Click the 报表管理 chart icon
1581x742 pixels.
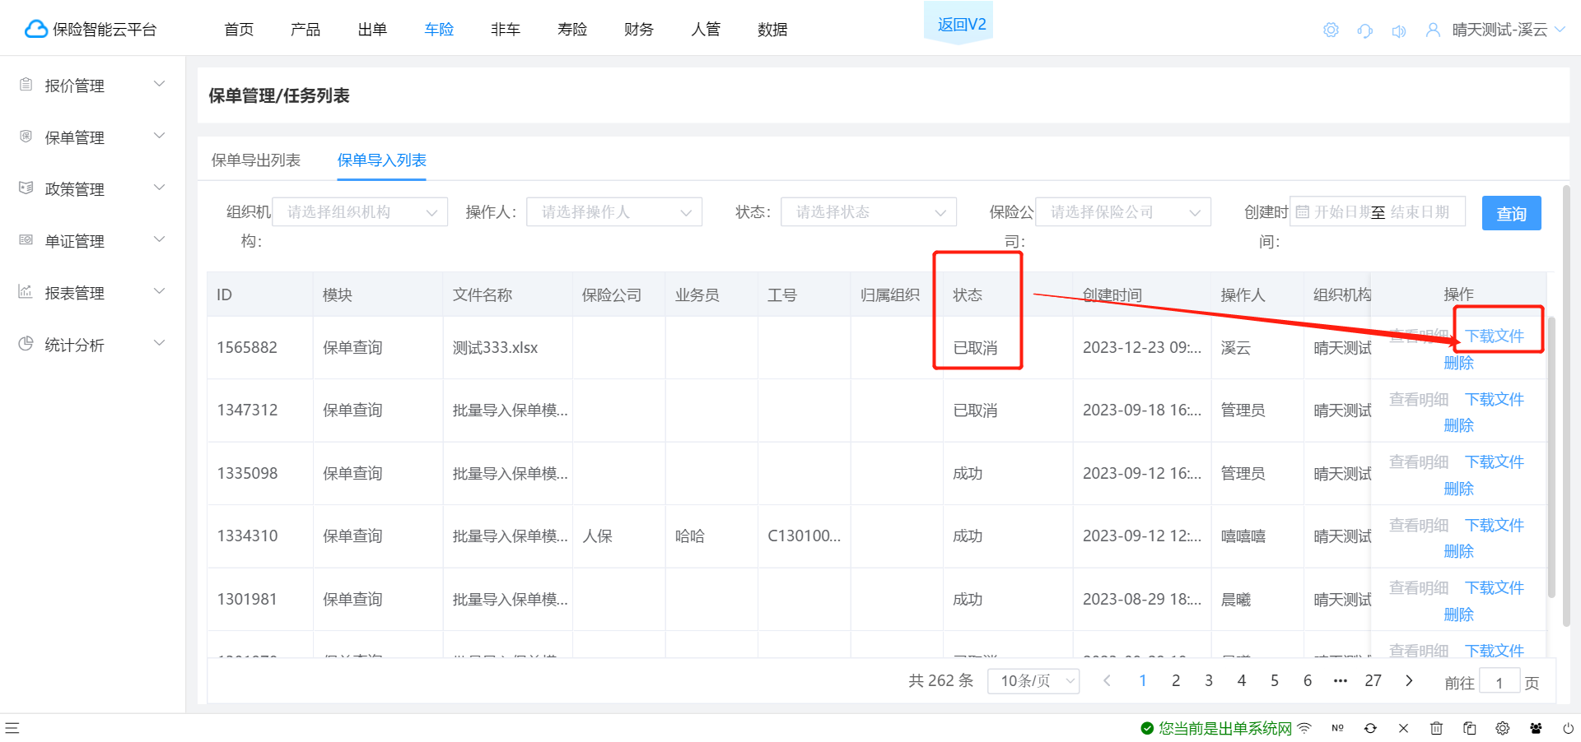point(26,292)
